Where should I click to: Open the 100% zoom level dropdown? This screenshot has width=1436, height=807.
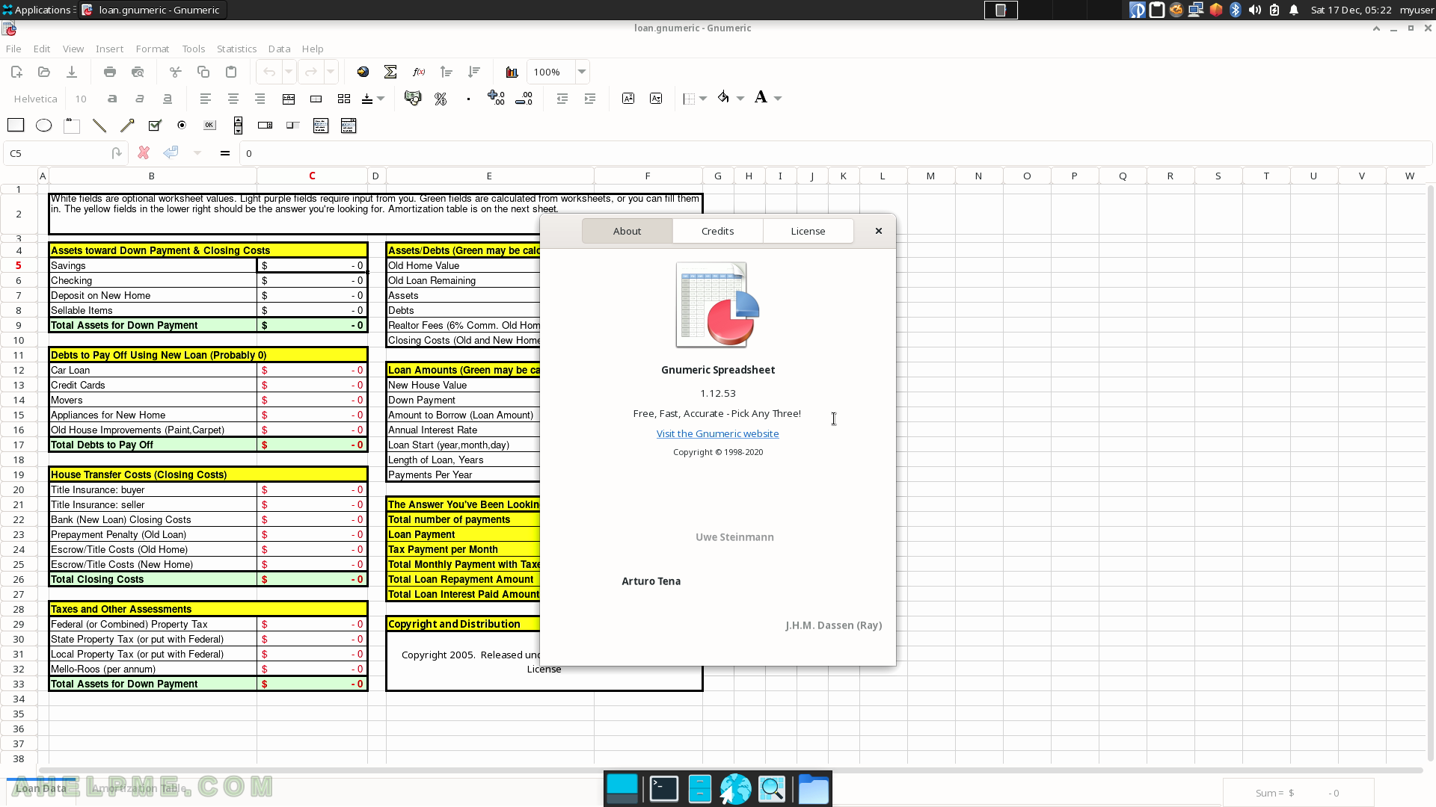click(581, 72)
